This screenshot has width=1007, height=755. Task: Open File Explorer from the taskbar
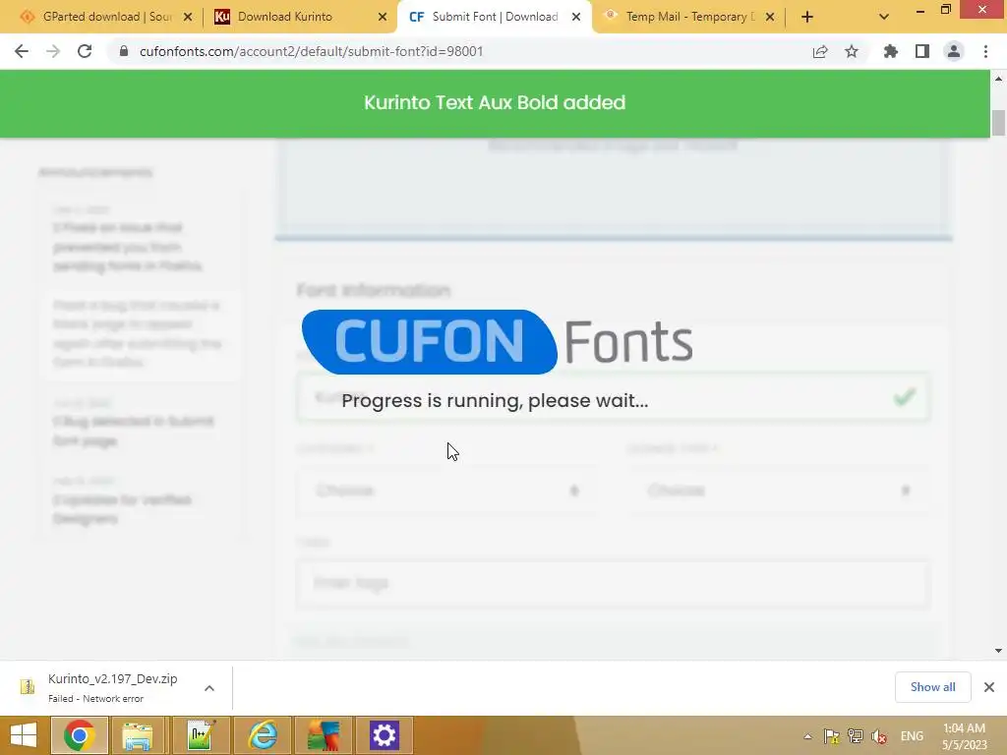138,735
